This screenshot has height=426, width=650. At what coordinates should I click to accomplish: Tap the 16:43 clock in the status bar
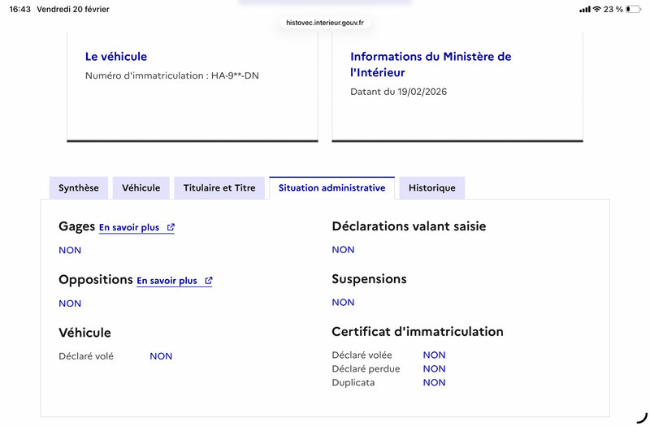point(19,10)
